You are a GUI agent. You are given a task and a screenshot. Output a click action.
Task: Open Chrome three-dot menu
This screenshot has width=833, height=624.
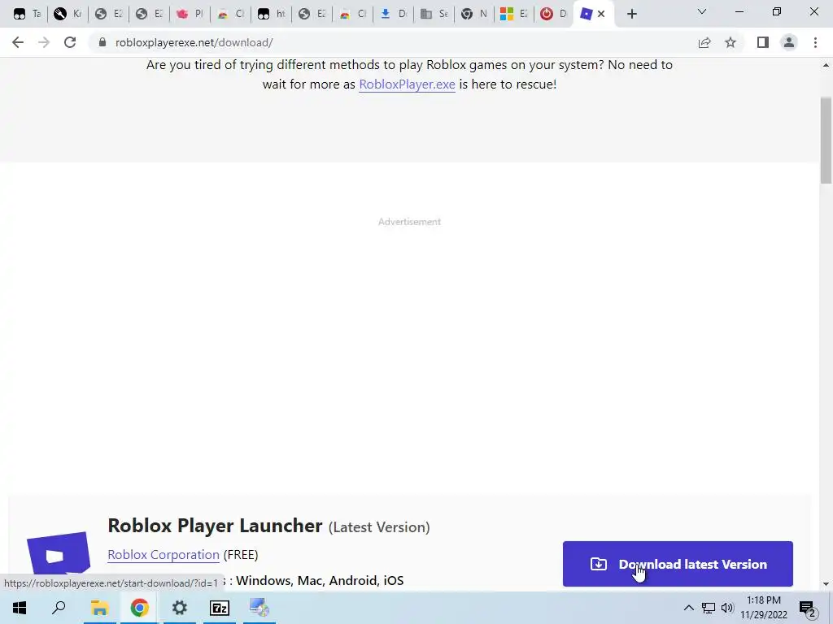click(815, 42)
